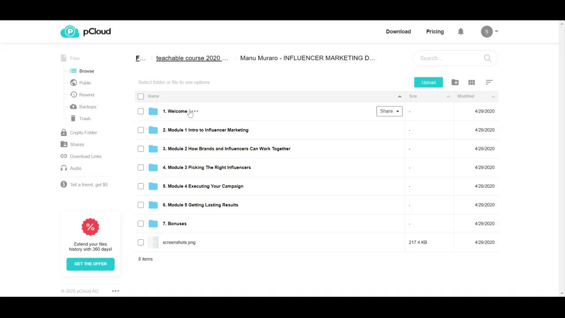Click the Shares folder icon

point(64,144)
